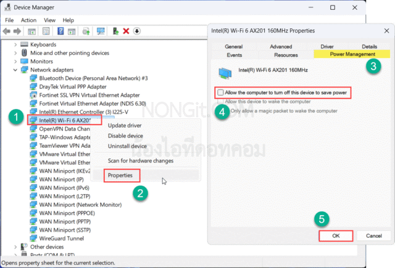This screenshot has height=268, width=395.
Task: Click the circled down-arrow toolbar icon
Action: click(137, 31)
